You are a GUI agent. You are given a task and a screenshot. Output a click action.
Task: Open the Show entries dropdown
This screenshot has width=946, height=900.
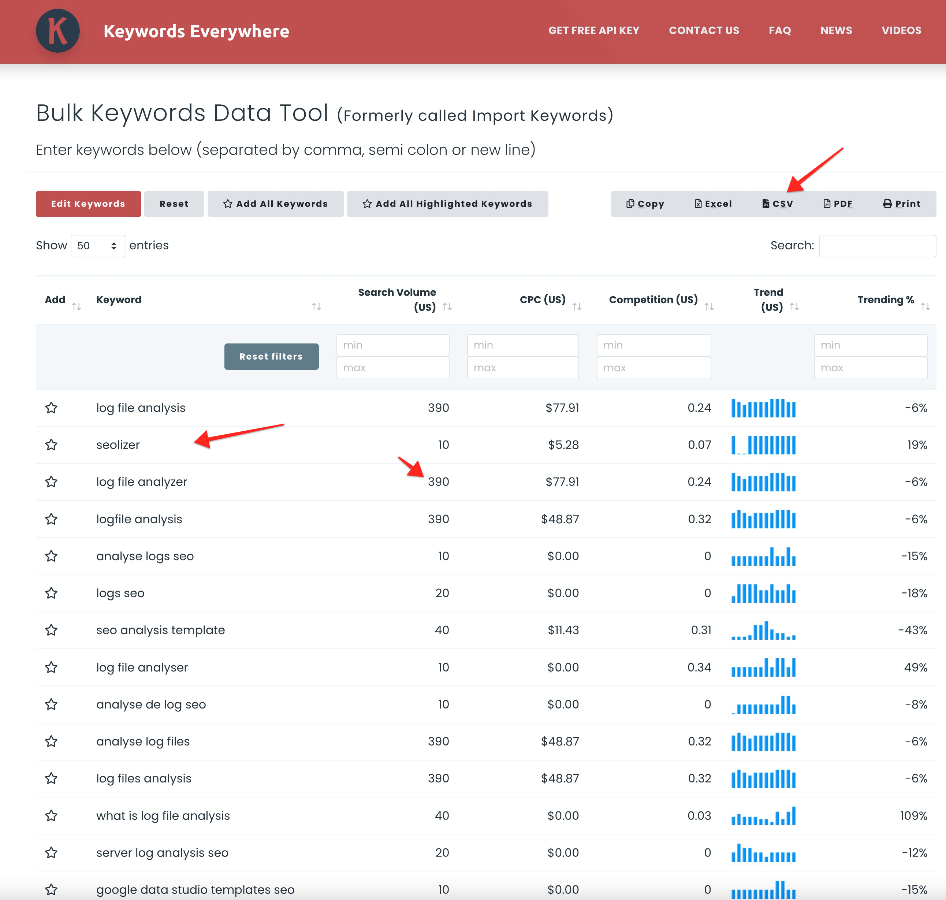point(98,246)
